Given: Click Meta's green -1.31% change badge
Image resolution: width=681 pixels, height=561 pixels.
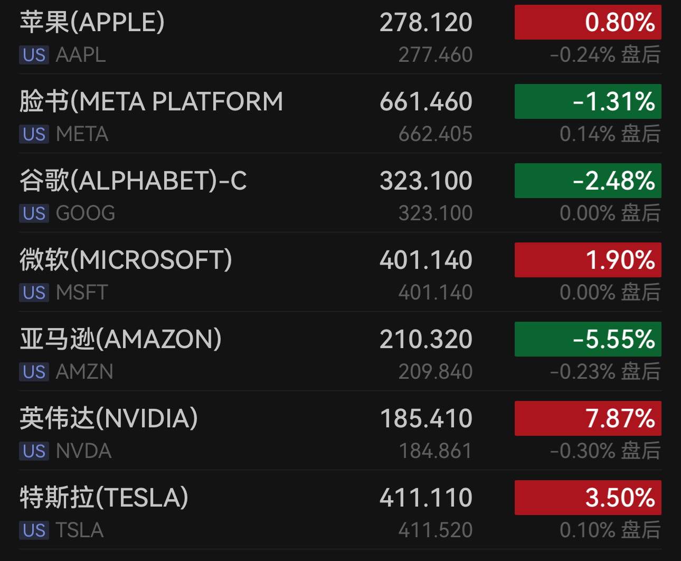Looking at the screenshot, I should (x=588, y=101).
